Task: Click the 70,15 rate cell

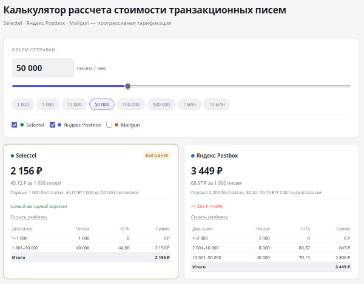Action: [x=305, y=257]
